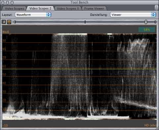Image resolution: width=159 pixels, height=130 pixels.
Task: Click the slider's center tick marker
Action: [85, 22]
